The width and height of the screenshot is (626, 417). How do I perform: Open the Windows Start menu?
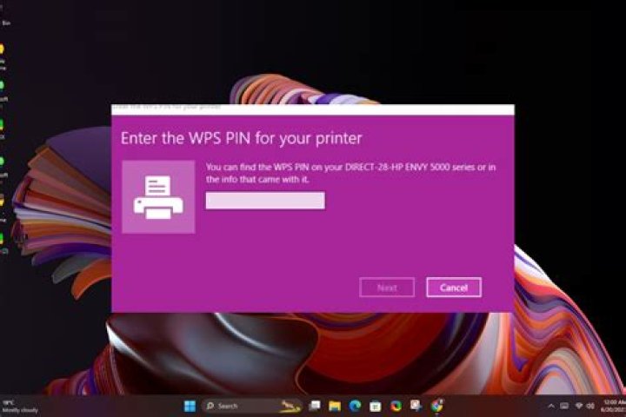click(x=190, y=407)
